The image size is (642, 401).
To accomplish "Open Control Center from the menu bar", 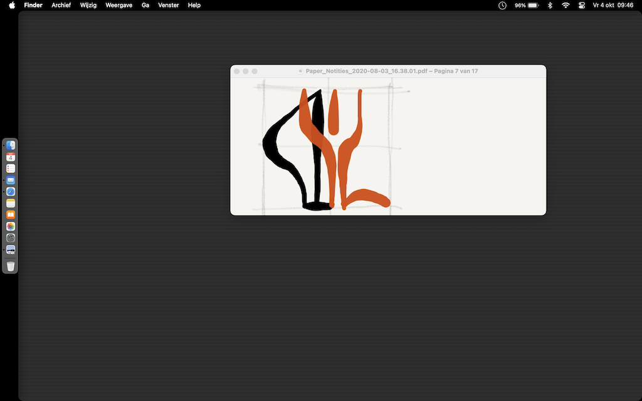I will [x=581, y=5].
